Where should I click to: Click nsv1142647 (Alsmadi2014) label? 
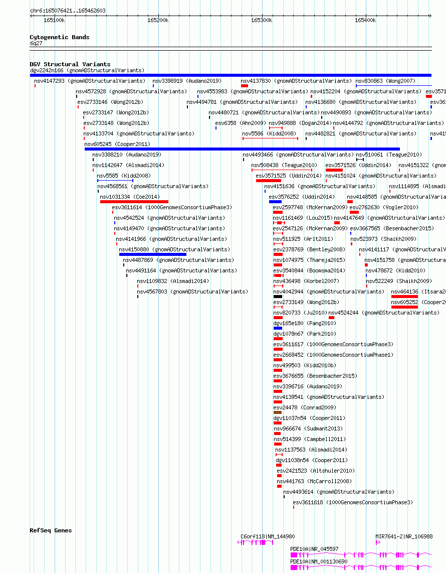coord(128,166)
